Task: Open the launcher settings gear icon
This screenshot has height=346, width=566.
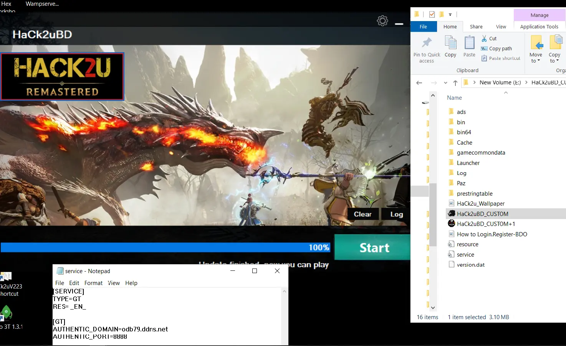Action: point(382,21)
